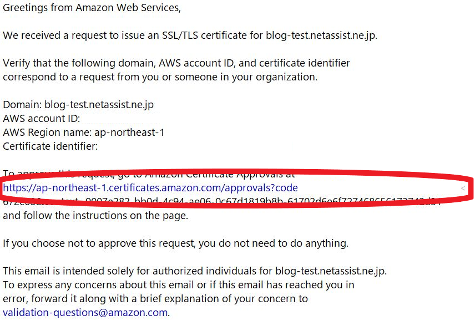The image size is (475, 331).
Task: Select the "Verify that the following domain" line
Action: (x=176, y=63)
